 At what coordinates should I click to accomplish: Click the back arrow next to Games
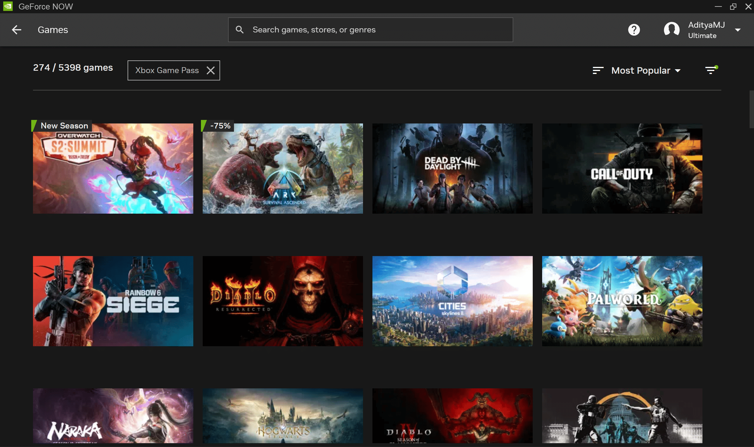[x=17, y=29]
